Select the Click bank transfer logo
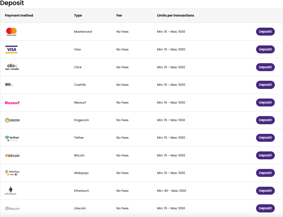The height and width of the screenshot is (217, 283). (x=12, y=67)
